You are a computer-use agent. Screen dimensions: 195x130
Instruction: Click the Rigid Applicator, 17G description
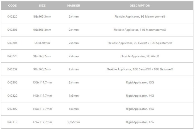[140, 122]
